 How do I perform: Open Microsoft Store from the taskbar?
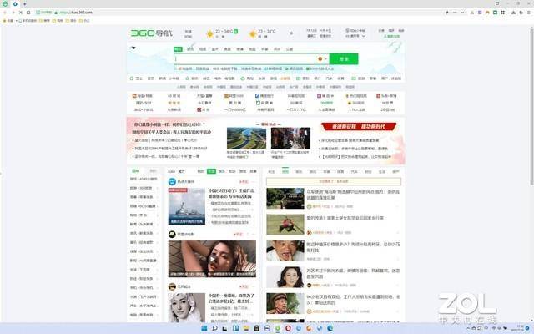(256, 328)
